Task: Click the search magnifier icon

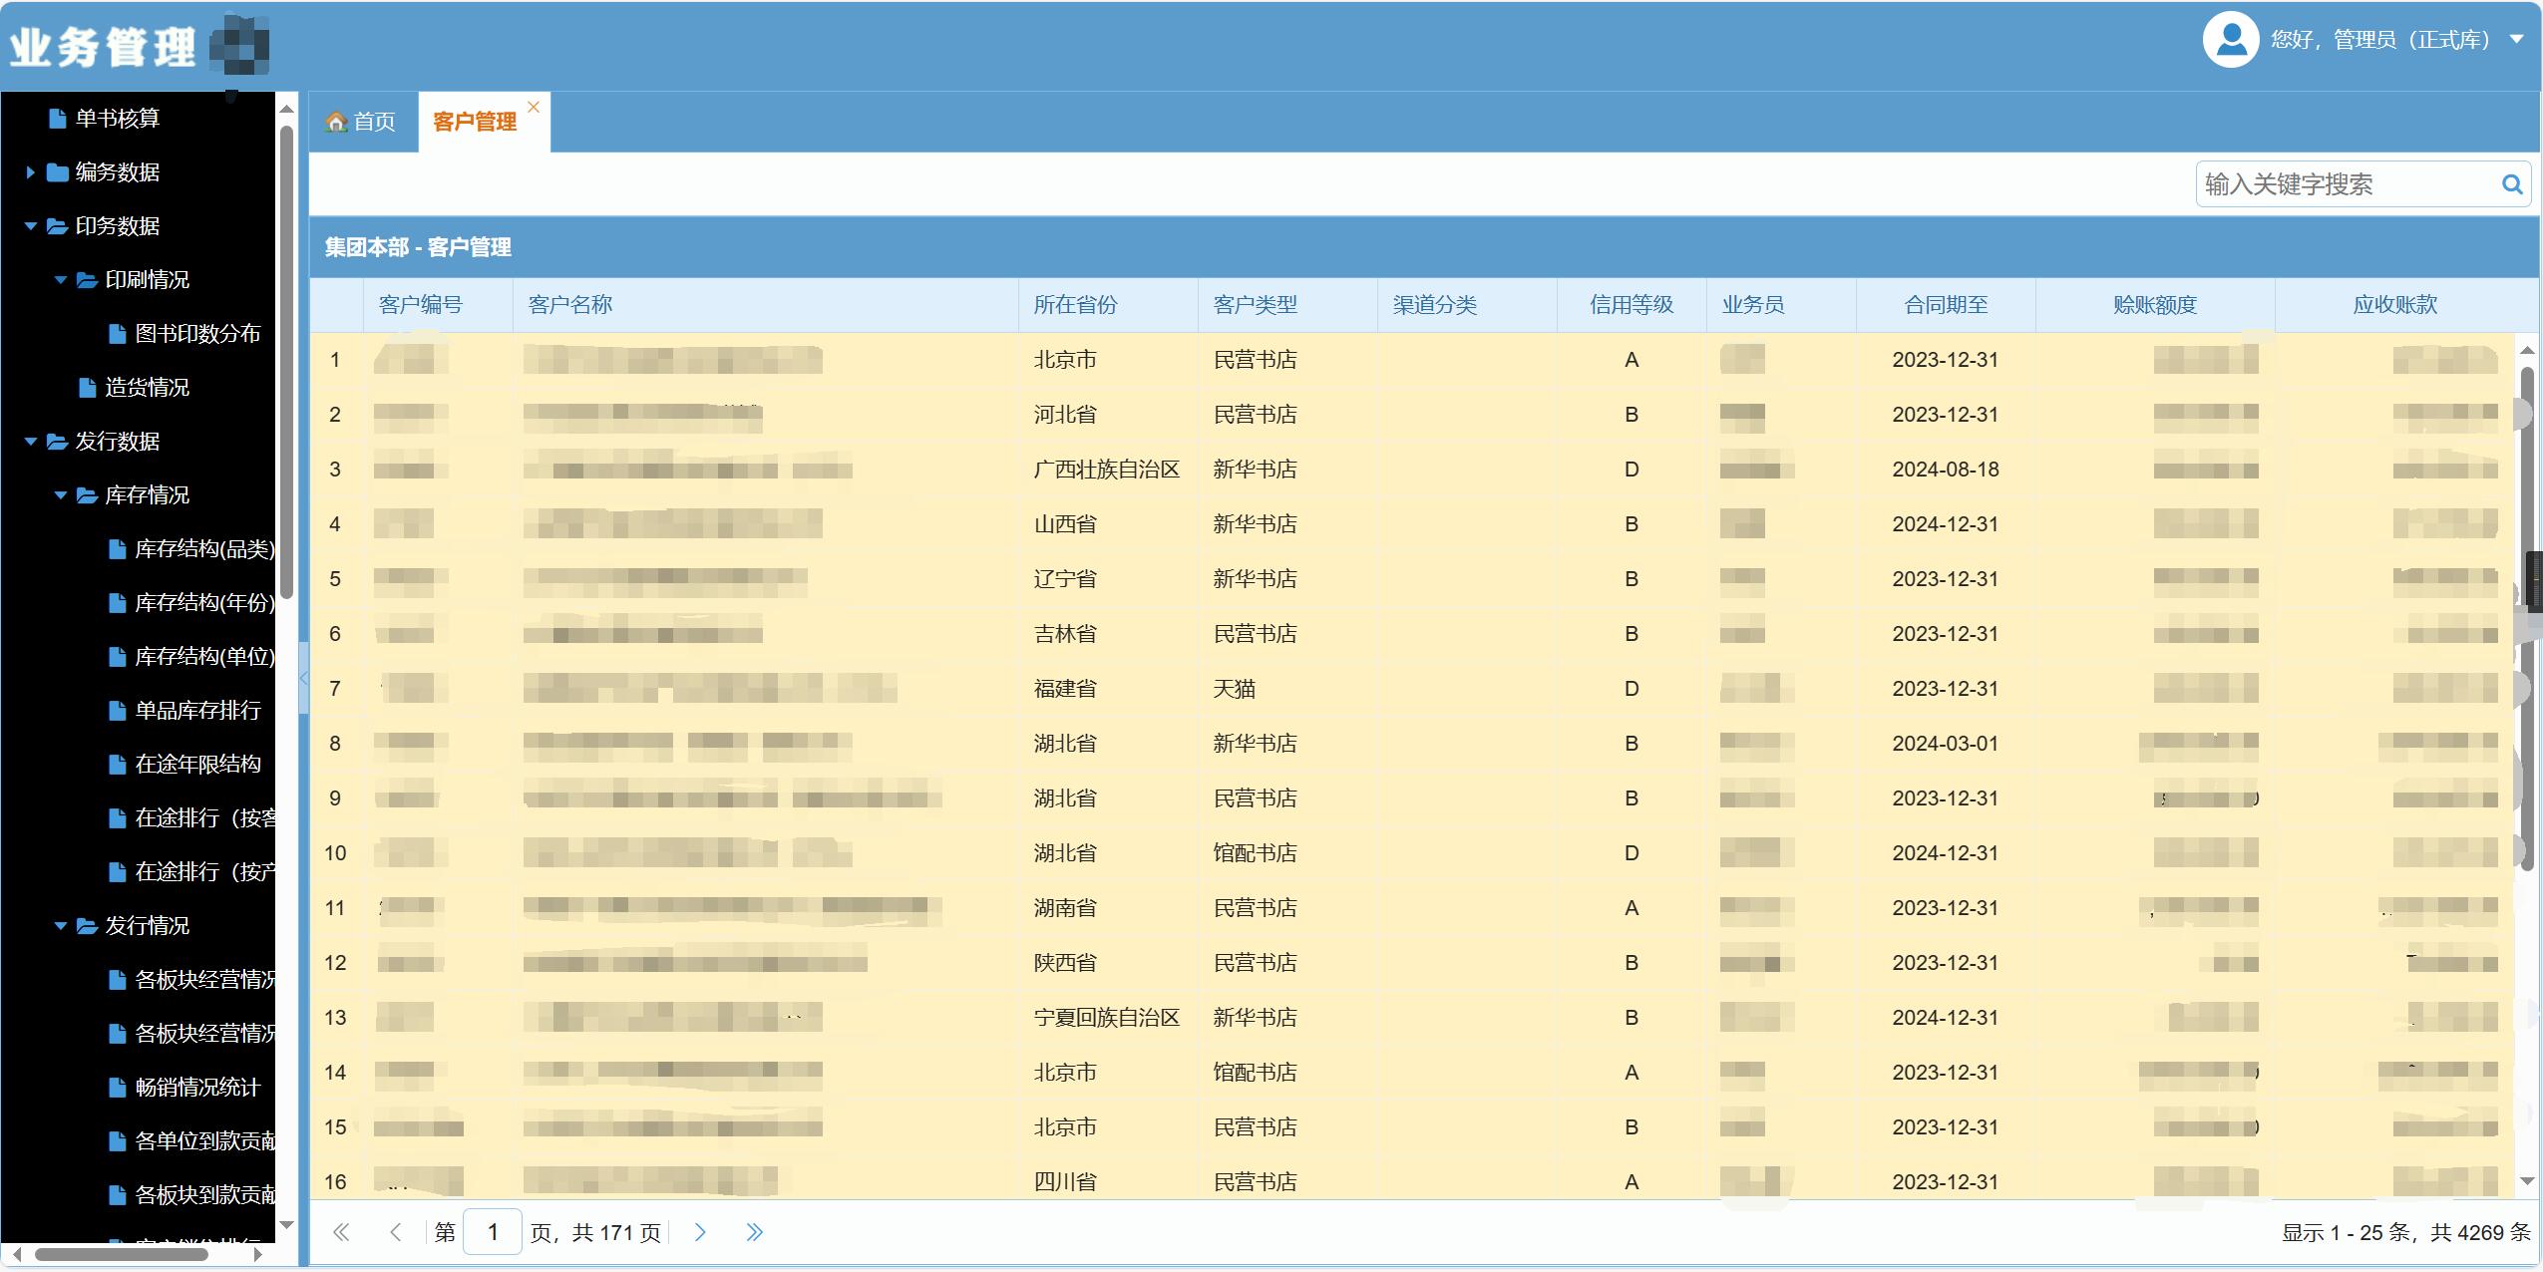Action: tap(2511, 184)
